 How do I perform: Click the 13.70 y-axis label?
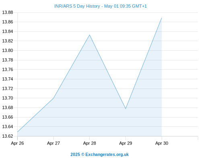[x=8, y=98]
